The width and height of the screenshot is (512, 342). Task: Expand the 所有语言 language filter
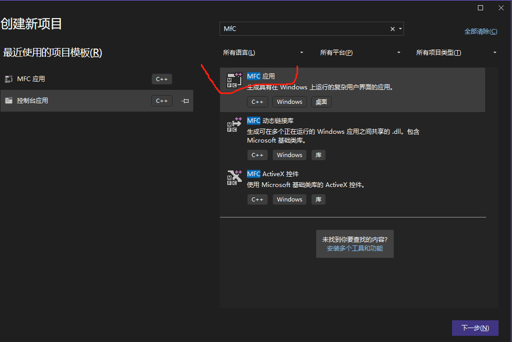click(263, 53)
